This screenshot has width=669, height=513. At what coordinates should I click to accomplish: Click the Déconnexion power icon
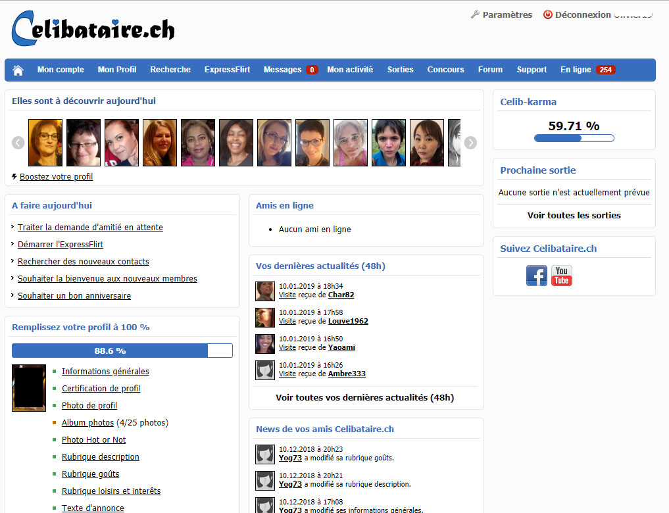(x=548, y=14)
